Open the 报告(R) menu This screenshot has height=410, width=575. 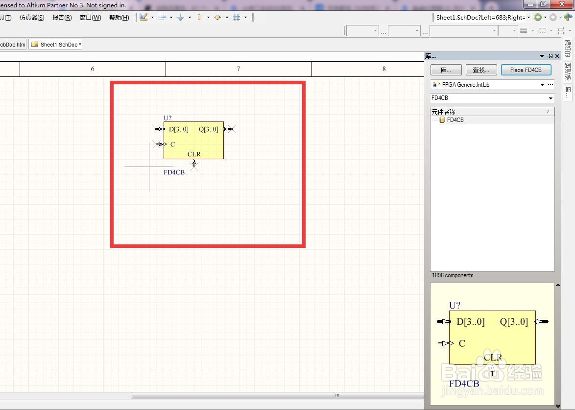[62, 17]
